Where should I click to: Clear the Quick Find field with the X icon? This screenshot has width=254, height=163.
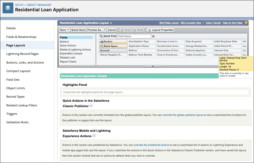tap(153, 36)
